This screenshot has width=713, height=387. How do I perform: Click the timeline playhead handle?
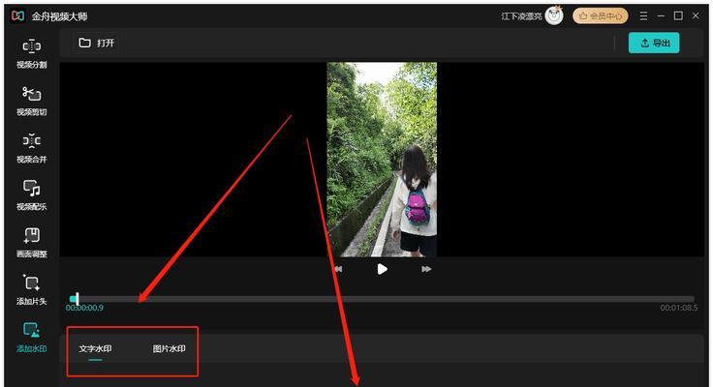pyautogui.click(x=77, y=299)
